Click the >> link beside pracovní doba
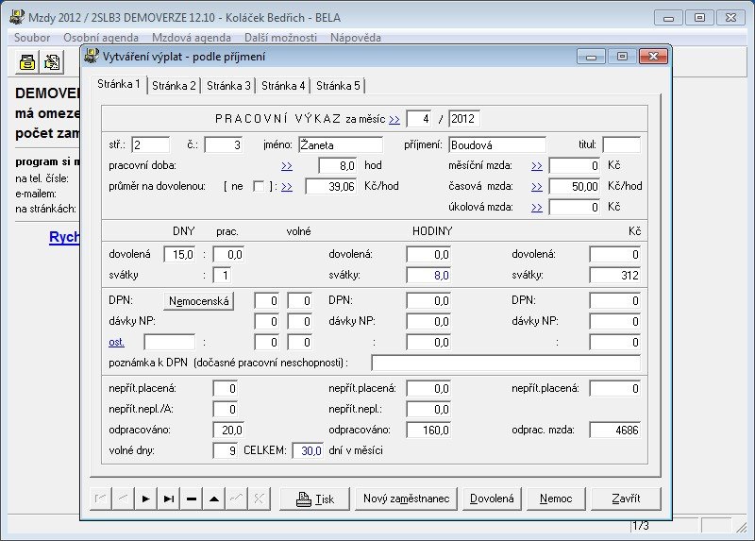The height and width of the screenshot is (541, 755). (x=286, y=165)
